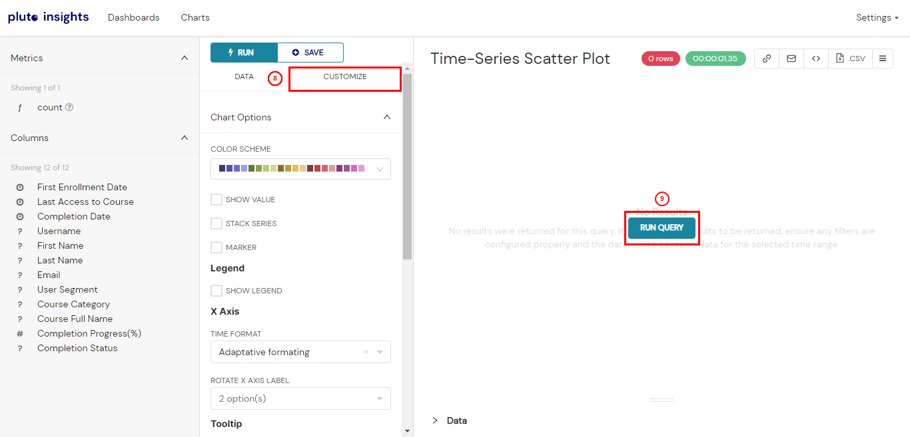The width and height of the screenshot is (910, 437).
Task: Collapse the Chart Options section
Action: click(387, 117)
